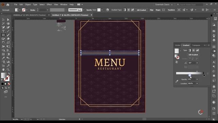Select the Free Transform tool
Viewport: 218px width, 123px height.
point(8,46)
